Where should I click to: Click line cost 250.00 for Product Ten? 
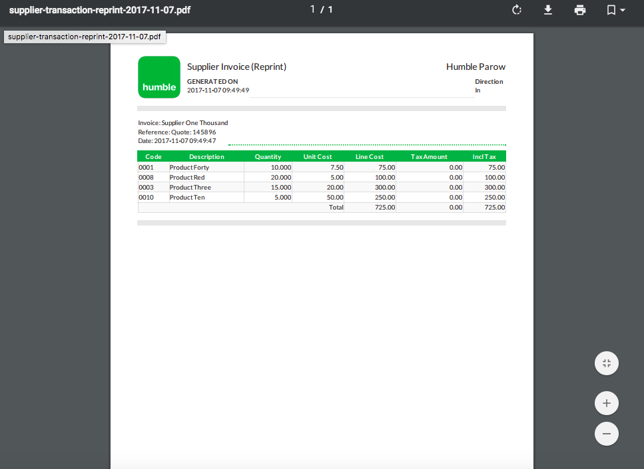[x=385, y=198]
